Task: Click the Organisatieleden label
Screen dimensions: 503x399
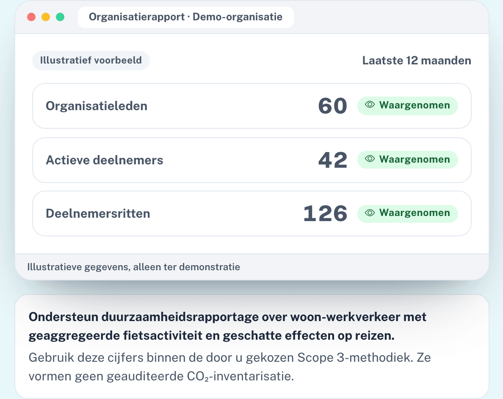Action: point(97,106)
